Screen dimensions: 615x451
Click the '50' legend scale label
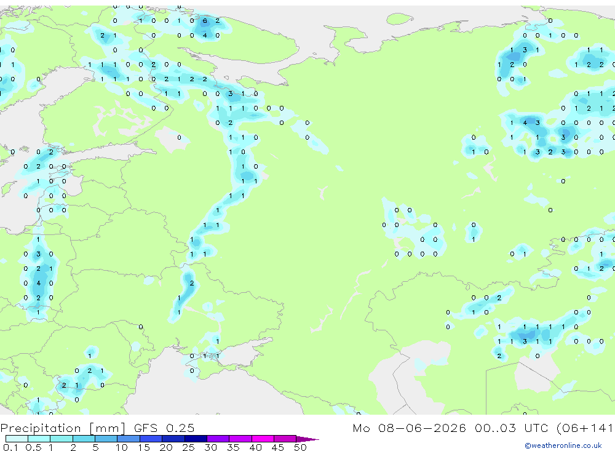(x=300, y=447)
